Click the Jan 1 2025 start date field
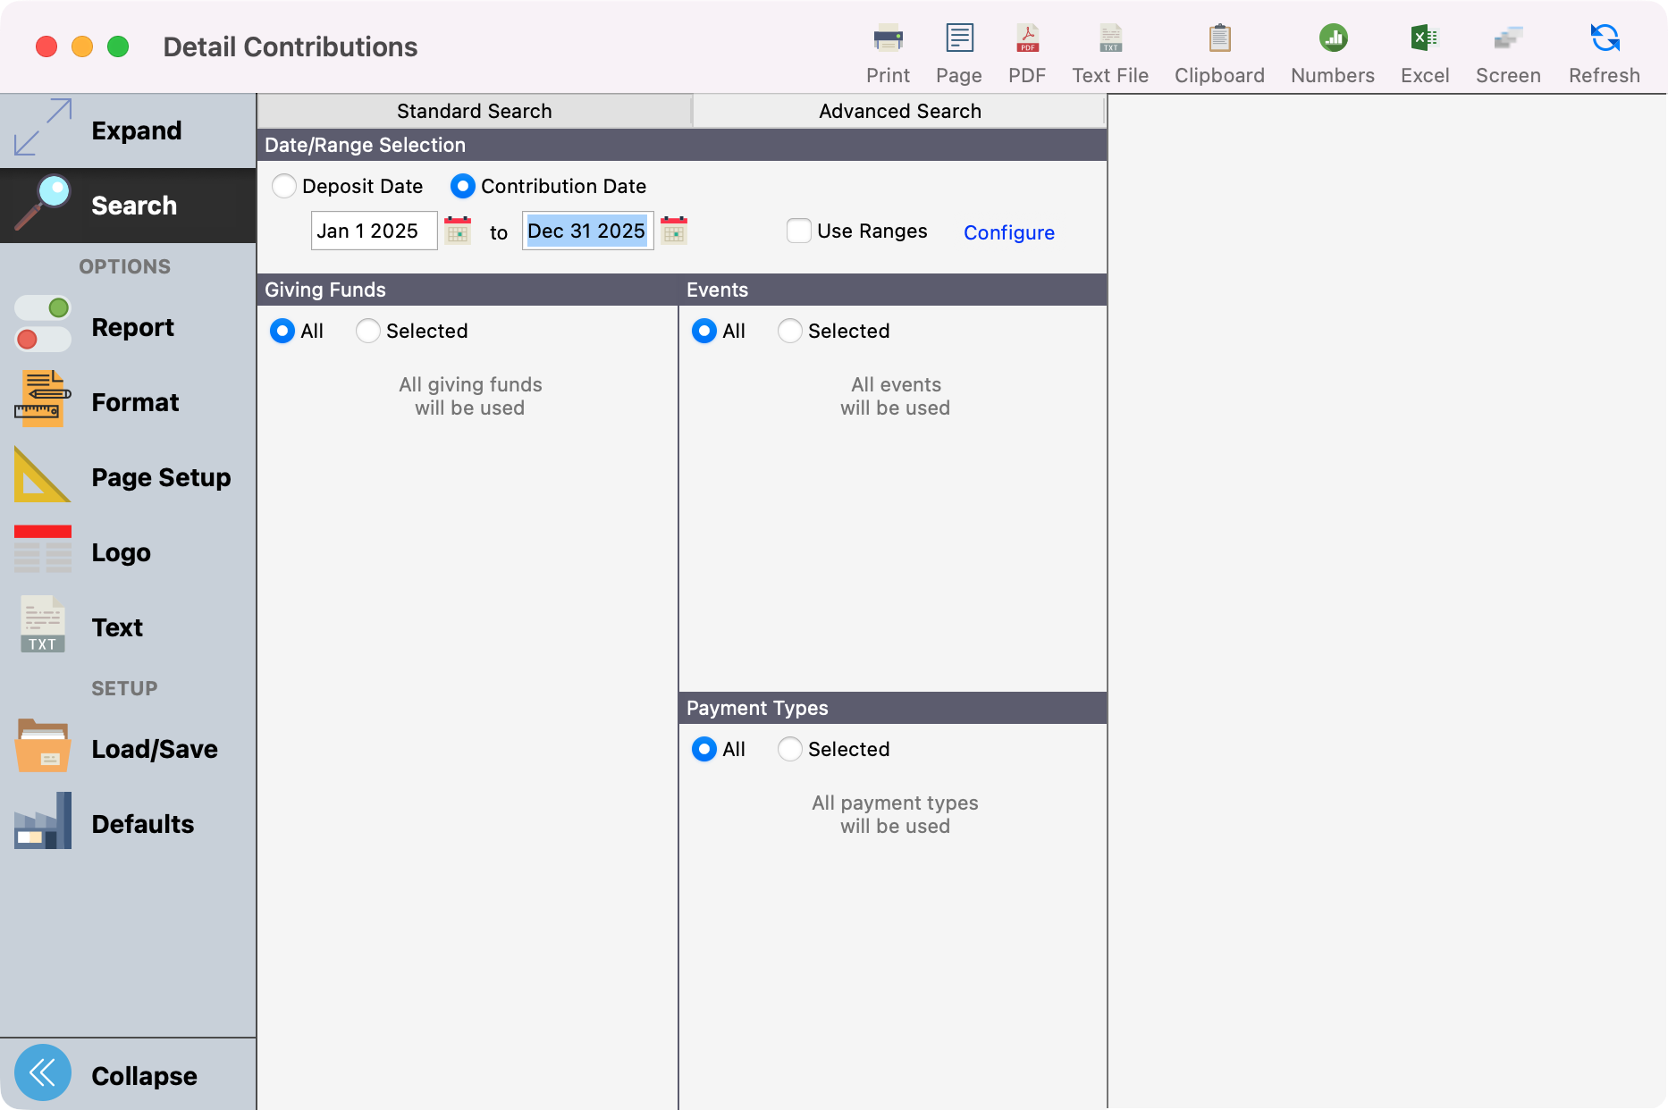Image resolution: width=1668 pixels, height=1110 pixels. pos(374,231)
